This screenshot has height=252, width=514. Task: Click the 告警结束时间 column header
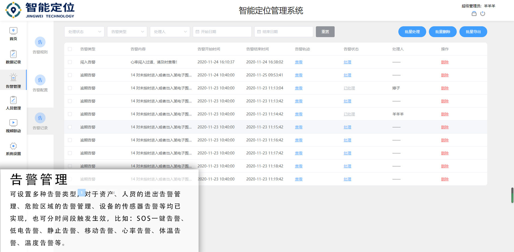click(x=257, y=49)
